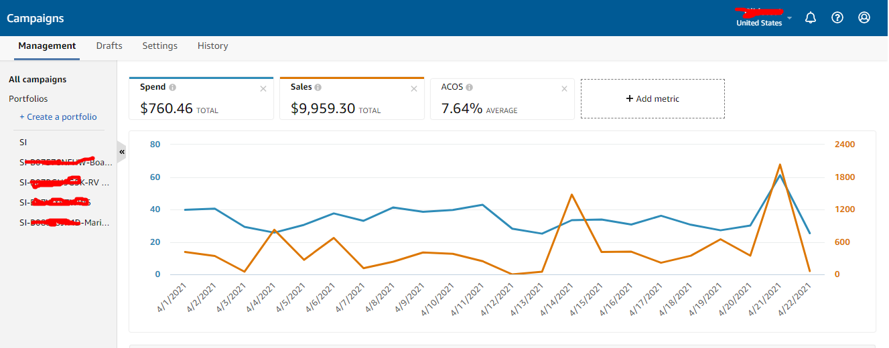Collapse the left sidebar panel

(122, 152)
